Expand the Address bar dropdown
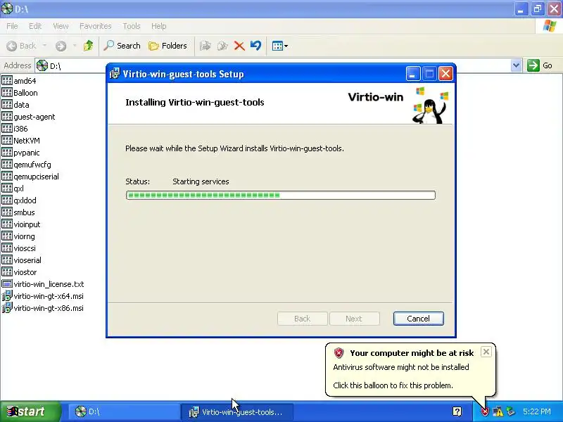The width and height of the screenshot is (563, 422). pyautogui.click(x=516, y=65)
